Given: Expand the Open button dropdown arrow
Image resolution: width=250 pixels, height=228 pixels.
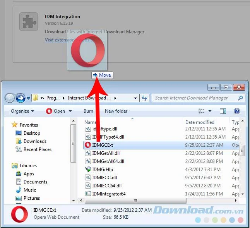Looking at the screenshot, I should click(70, 111).
